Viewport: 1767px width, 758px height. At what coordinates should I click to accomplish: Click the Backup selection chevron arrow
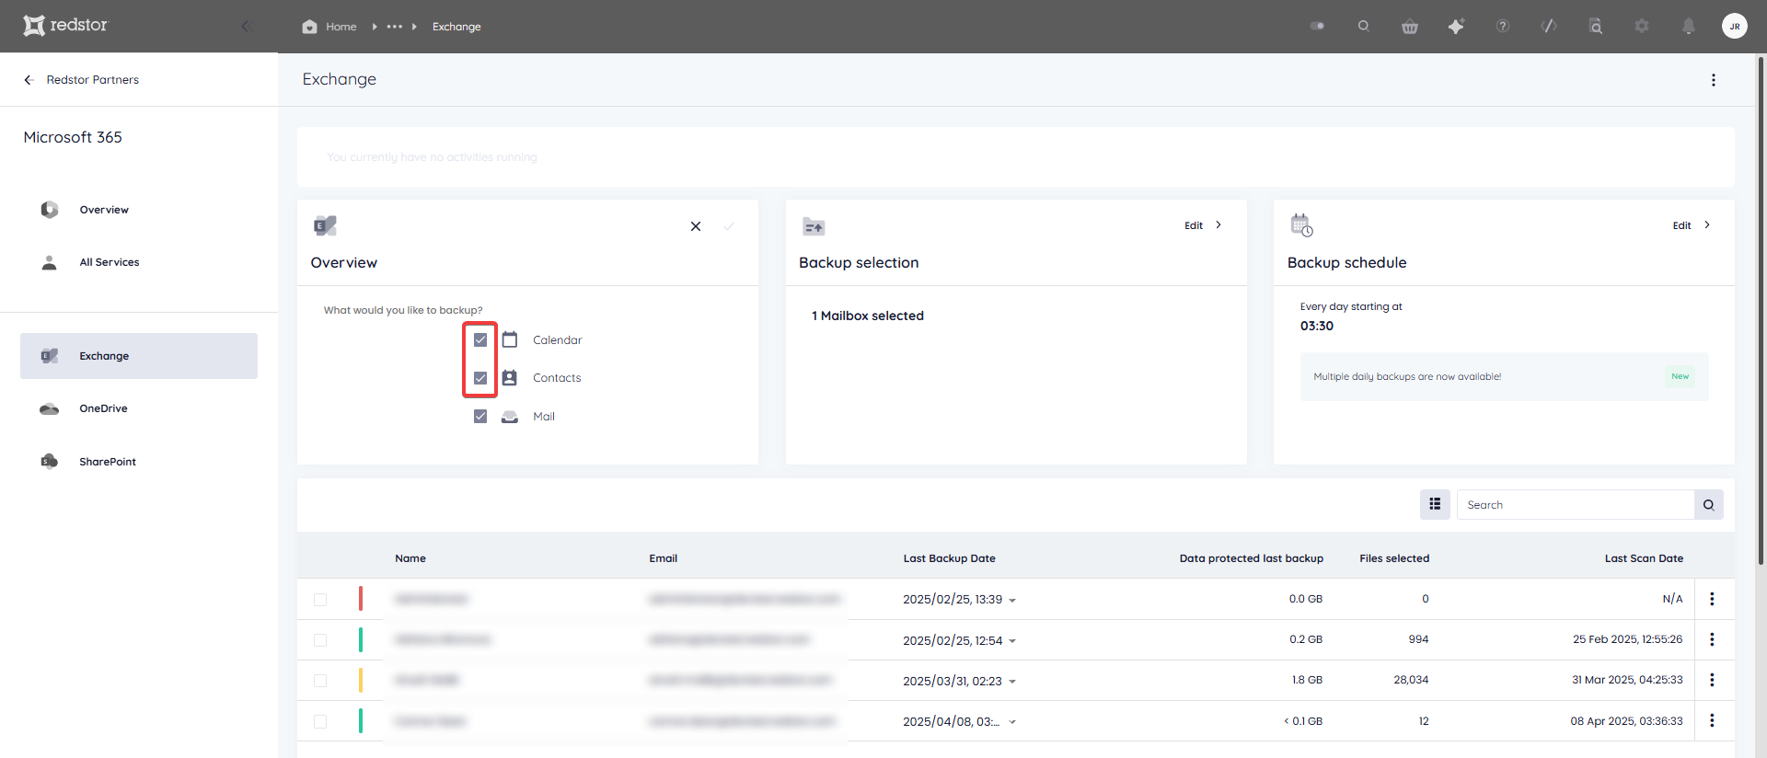1218,224
